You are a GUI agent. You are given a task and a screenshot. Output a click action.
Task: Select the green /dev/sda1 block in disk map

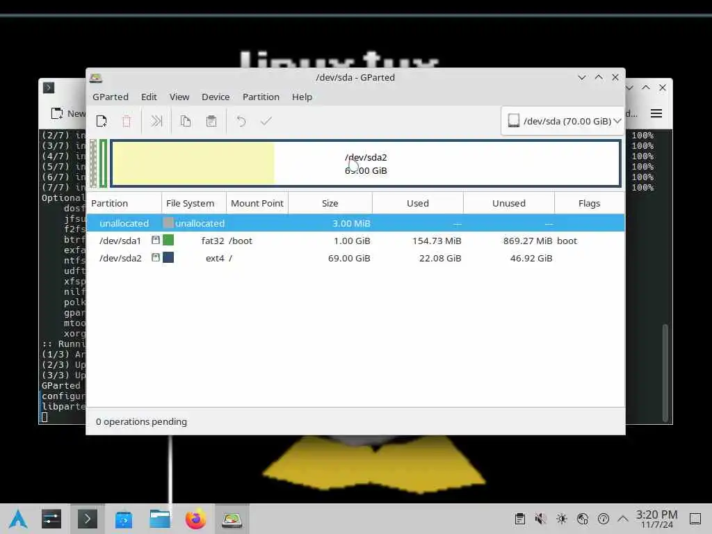(104, 163)
